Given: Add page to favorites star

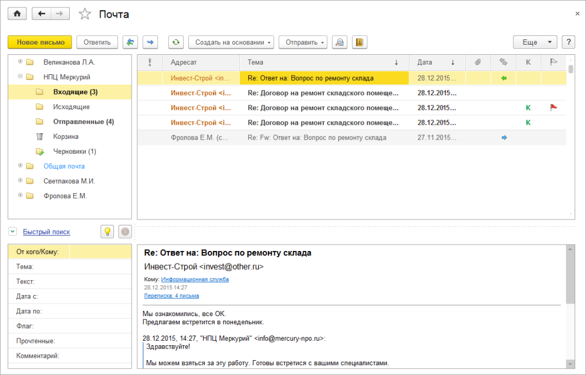Looking at the screenshot, I should 85,14.
